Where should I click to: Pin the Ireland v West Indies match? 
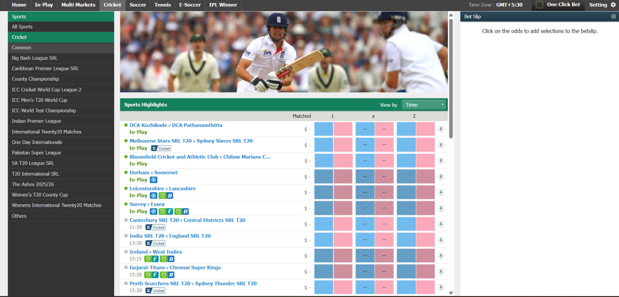click(441, 256)
